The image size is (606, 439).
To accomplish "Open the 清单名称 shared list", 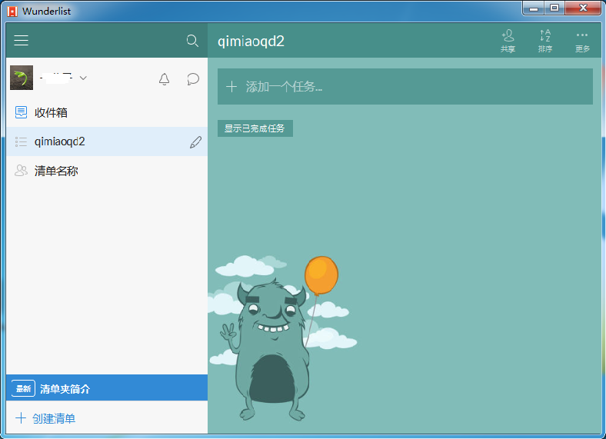I will pyautogui.click(x=107, y=171).
